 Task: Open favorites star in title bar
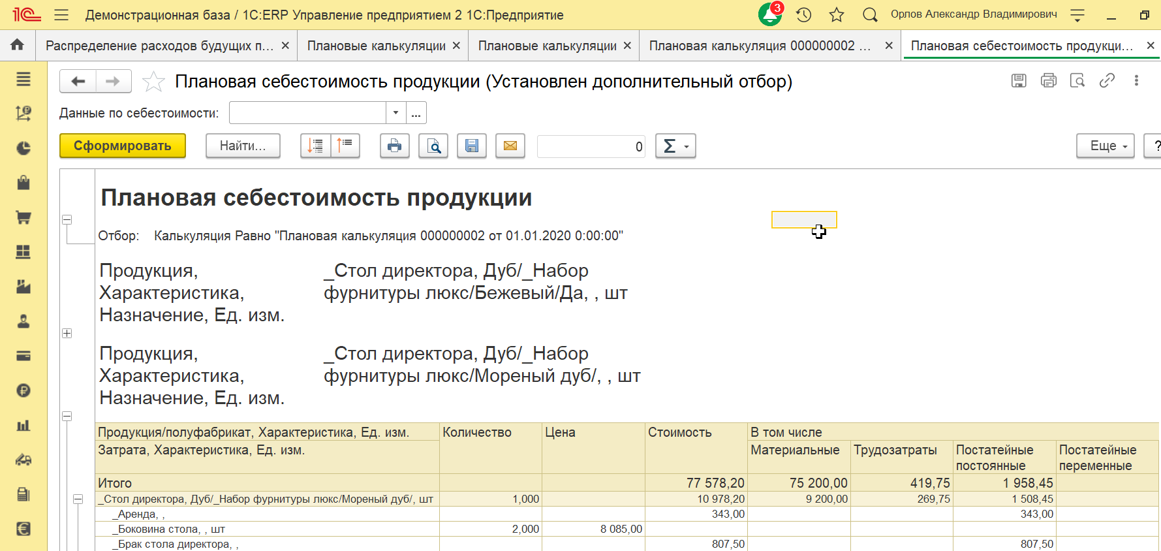coord(837,15)
